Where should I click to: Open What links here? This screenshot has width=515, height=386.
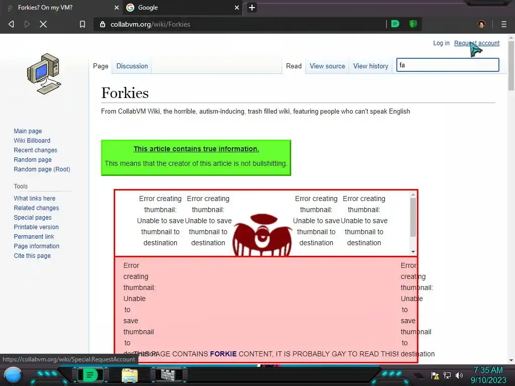tap(34, 198)
